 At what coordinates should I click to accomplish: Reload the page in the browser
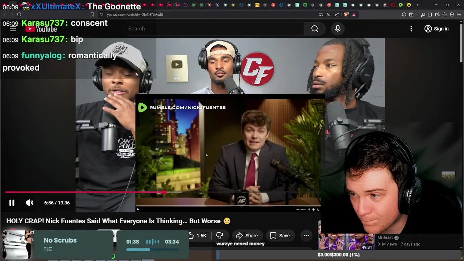(19, 14)
